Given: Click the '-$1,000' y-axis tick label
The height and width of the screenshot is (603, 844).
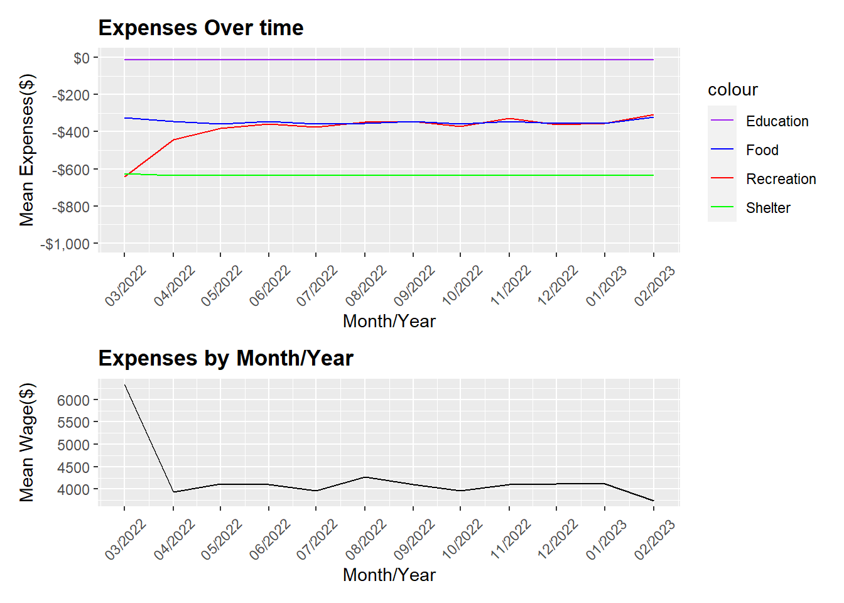Looking at the screenshot, I should coord(65,244).
